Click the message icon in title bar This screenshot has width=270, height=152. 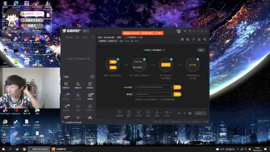click(185, 31)
